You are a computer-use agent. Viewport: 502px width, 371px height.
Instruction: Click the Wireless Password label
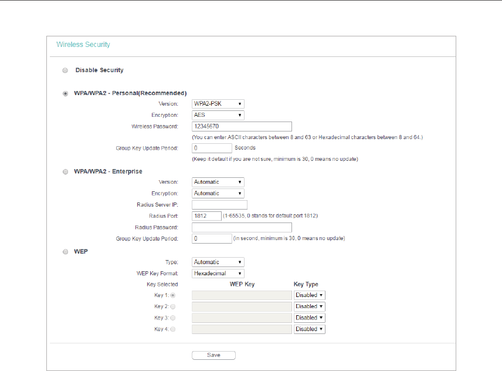[x=155, y=127]
